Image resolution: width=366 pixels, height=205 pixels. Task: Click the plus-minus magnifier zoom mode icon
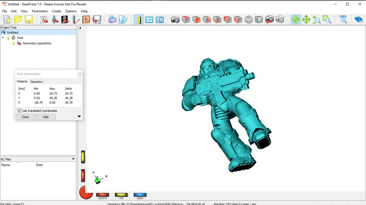click(x=317, y=20)
